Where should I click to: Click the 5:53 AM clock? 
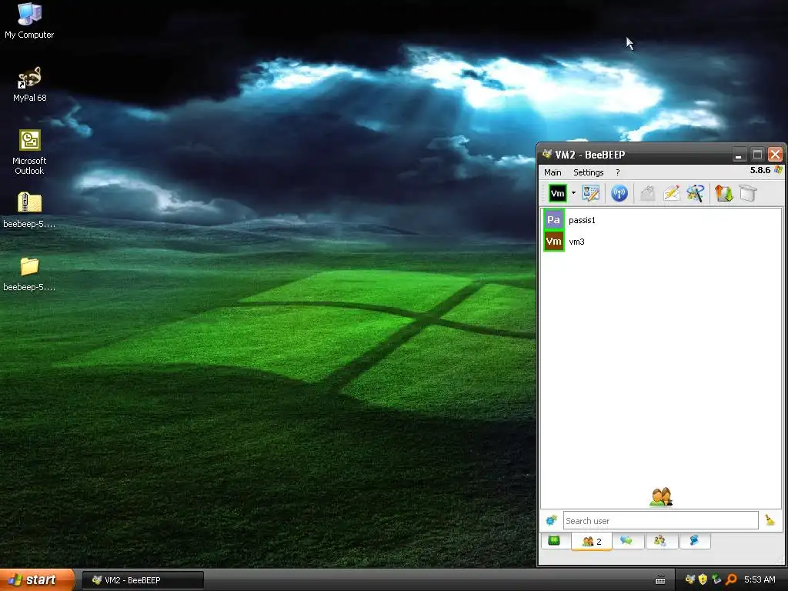760,579
